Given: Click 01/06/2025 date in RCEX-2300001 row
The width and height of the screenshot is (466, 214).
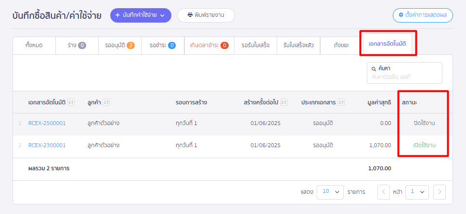Looking at the screenshot, I should (x=265, y=145).
